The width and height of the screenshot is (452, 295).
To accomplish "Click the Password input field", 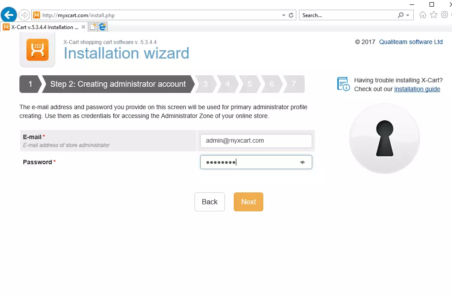I will coord(256,162).
